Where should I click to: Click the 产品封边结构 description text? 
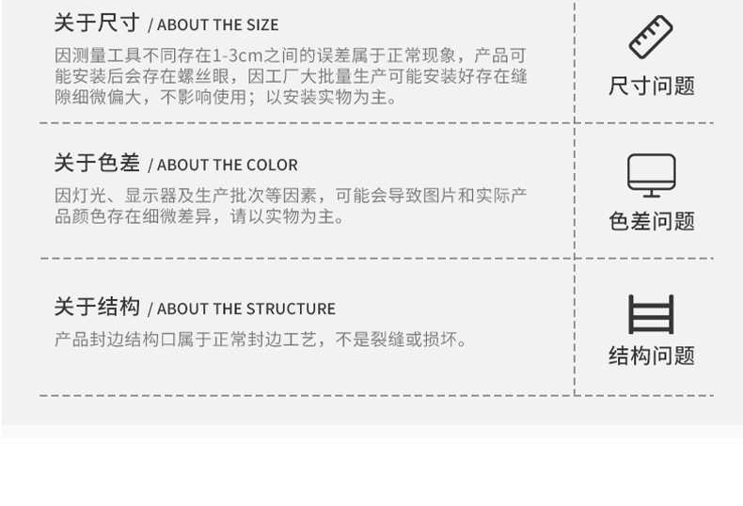pyautogui.click(x=261, y=340)
